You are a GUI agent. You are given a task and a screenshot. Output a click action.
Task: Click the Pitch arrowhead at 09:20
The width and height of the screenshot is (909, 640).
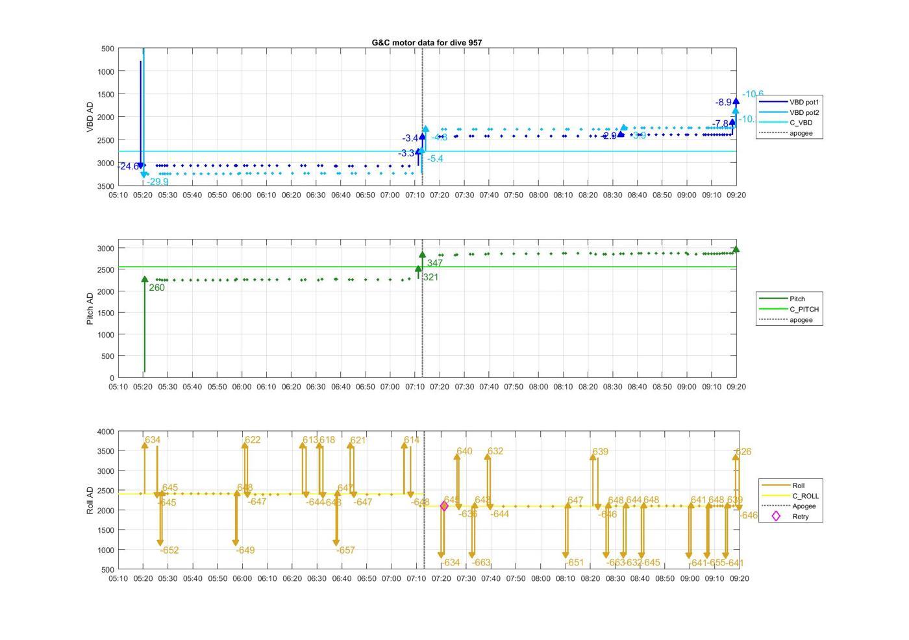(x=736, y=249)
